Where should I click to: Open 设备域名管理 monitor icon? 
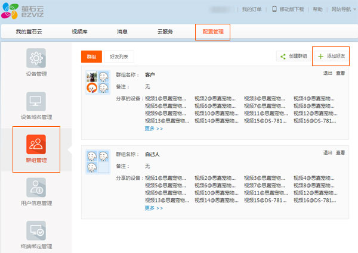(x=36, y=101)
